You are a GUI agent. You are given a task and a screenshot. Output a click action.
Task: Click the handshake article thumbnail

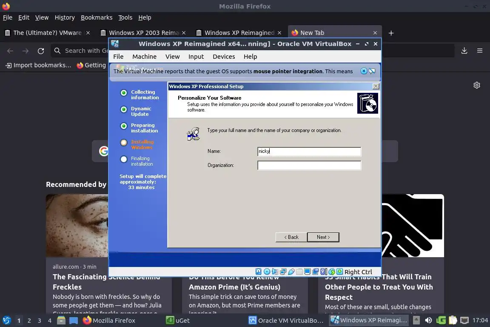pyautogui.click(x=413, y=226)
